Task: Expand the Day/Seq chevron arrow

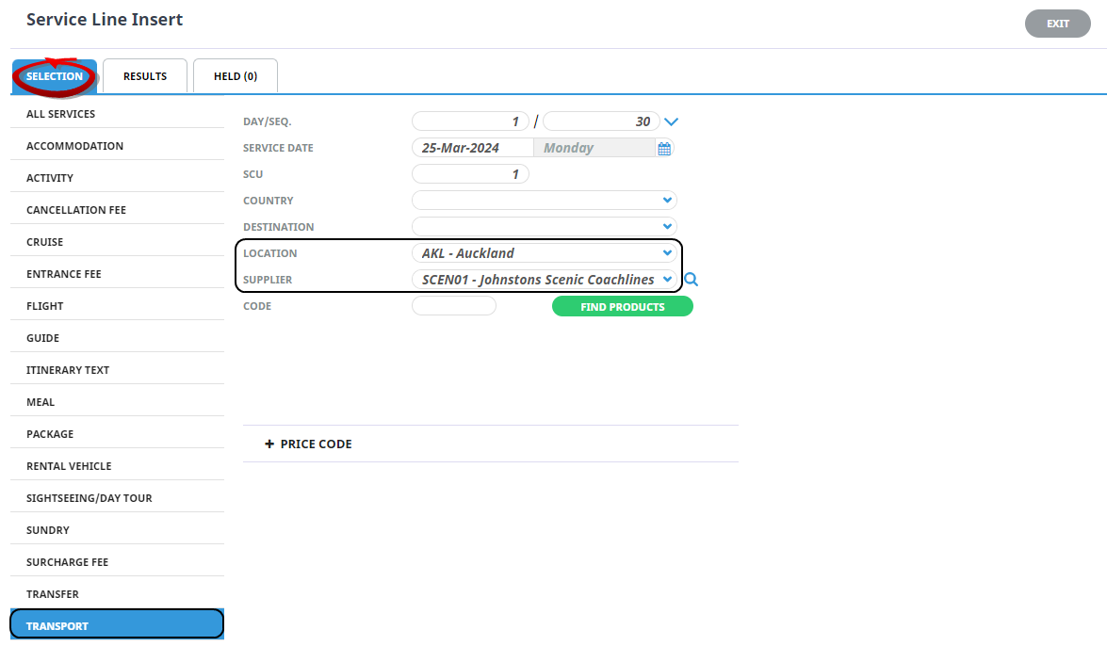Action: [672, 121]
